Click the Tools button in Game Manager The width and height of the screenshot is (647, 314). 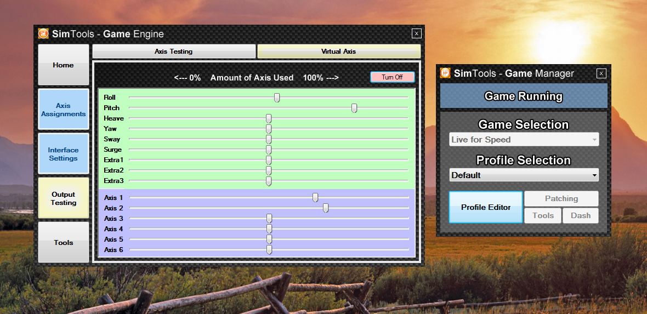[543, 215]
